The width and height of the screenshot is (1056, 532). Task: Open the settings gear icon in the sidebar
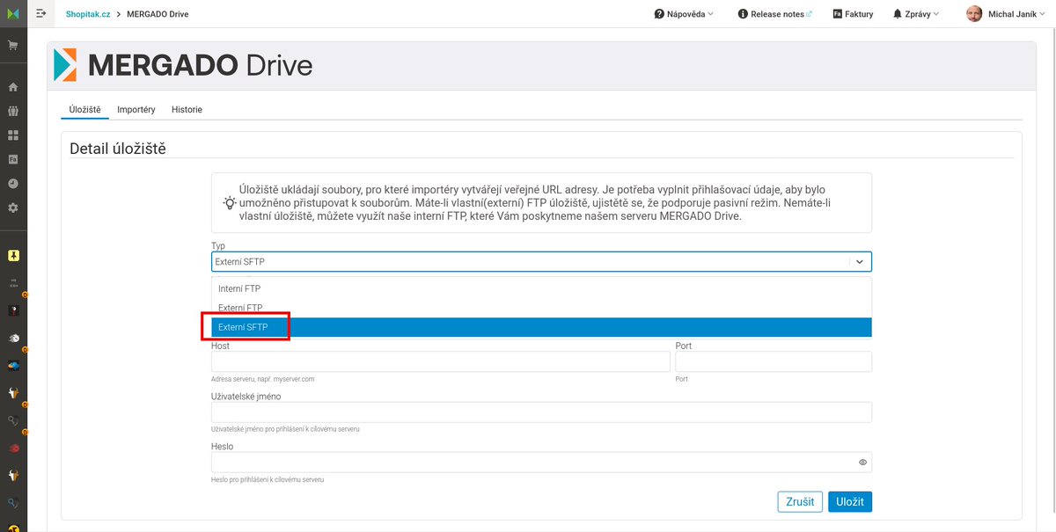[x=12, y=208]
